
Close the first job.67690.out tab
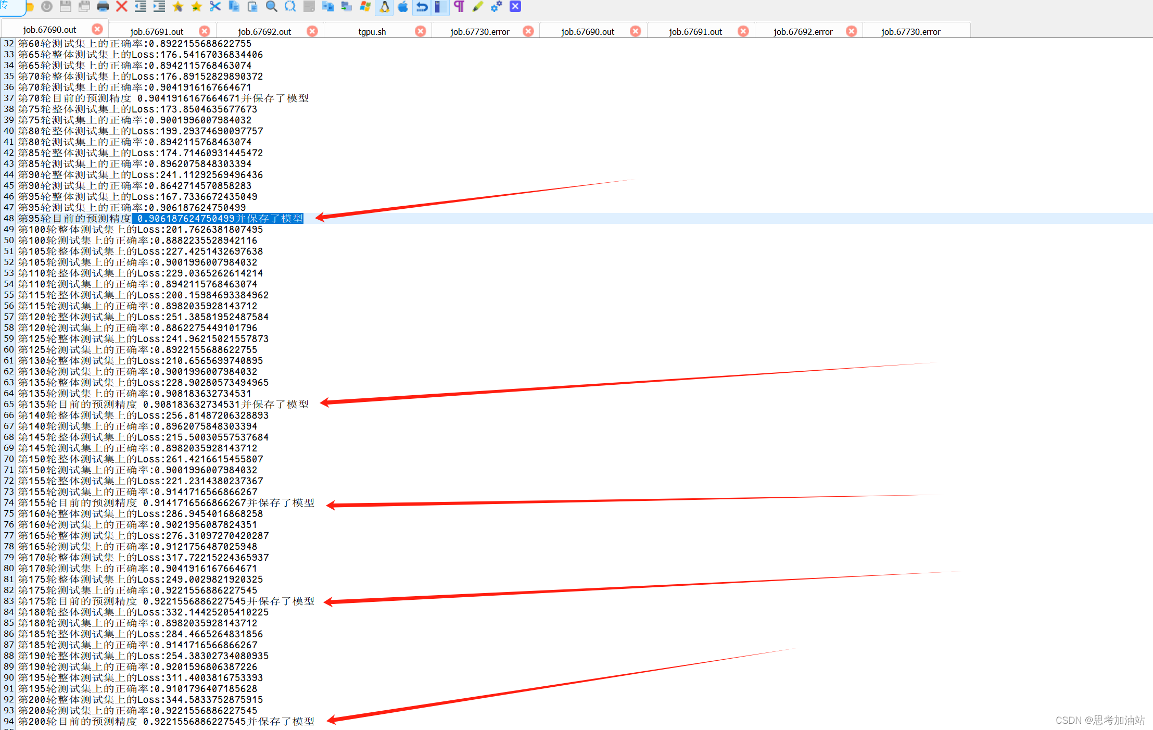[x=97, y=29]
